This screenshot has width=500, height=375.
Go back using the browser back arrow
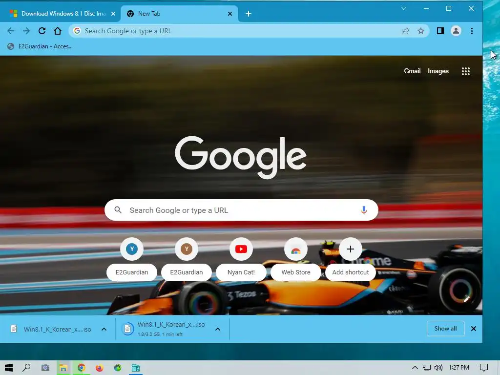(11, 31)
